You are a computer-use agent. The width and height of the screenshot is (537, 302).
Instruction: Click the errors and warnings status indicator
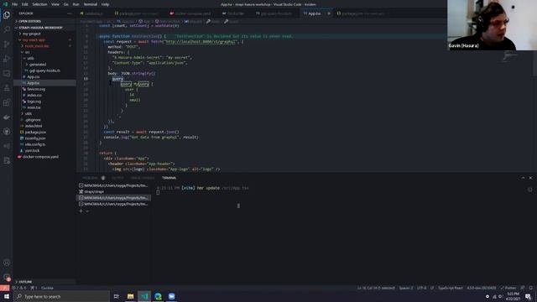(19, 288)
